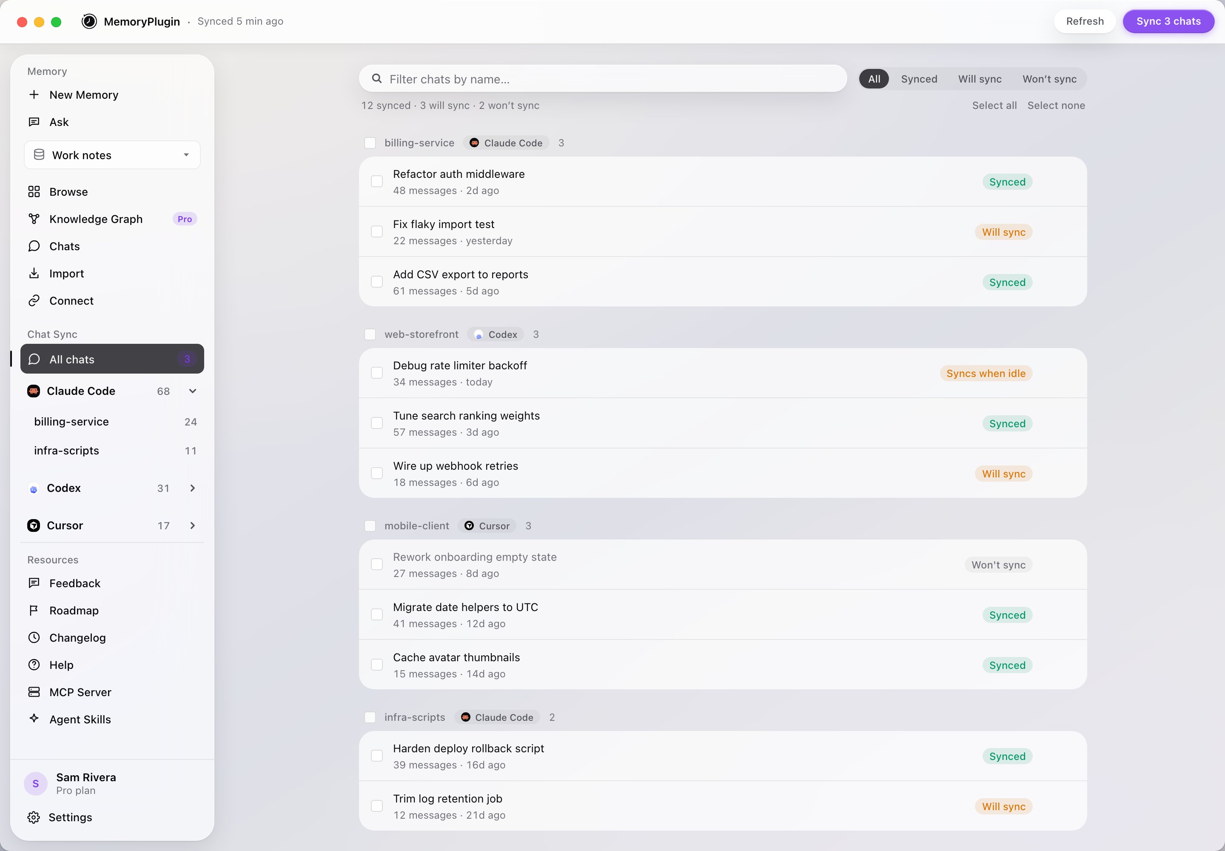Show All chats filter tab
Screen dimensions: 1225x851
(x=874, y=79)
